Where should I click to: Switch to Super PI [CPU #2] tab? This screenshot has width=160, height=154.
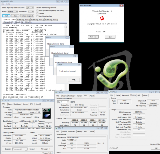37,20
